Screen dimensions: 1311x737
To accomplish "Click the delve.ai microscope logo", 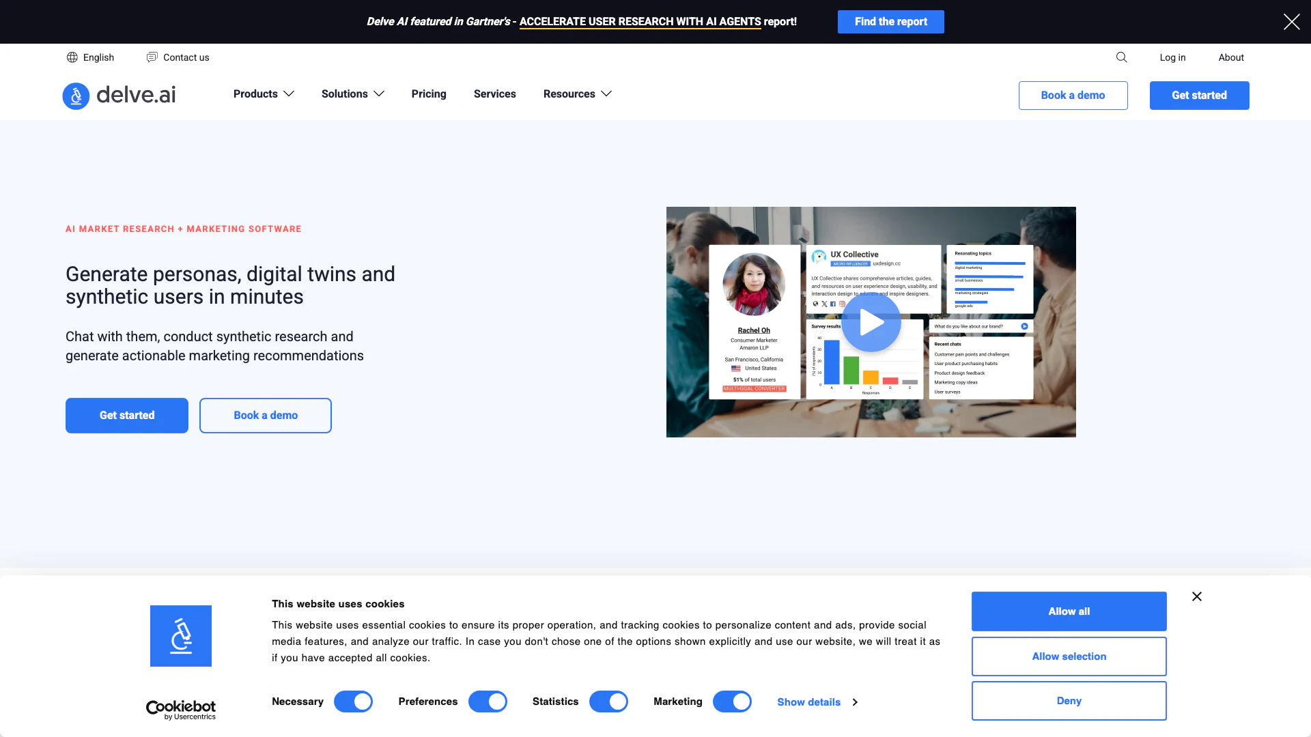I will point(76,96).
